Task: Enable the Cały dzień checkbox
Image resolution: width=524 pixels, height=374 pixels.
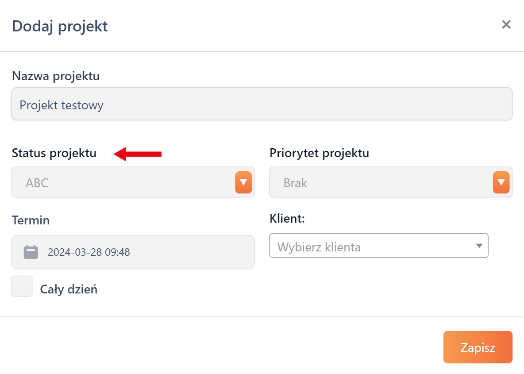Action: click(22, 286)
